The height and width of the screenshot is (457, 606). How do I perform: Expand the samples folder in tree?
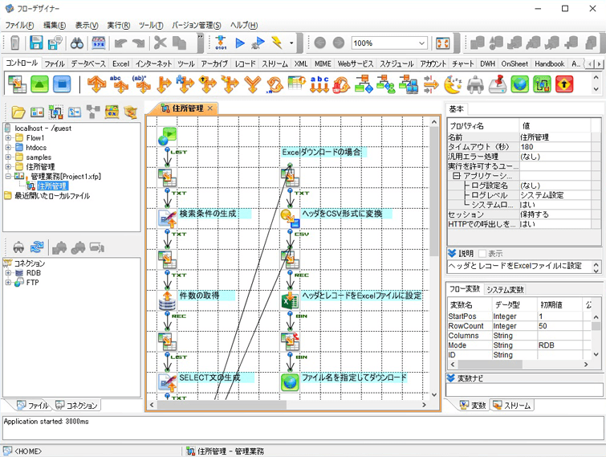tap(8, 157)
